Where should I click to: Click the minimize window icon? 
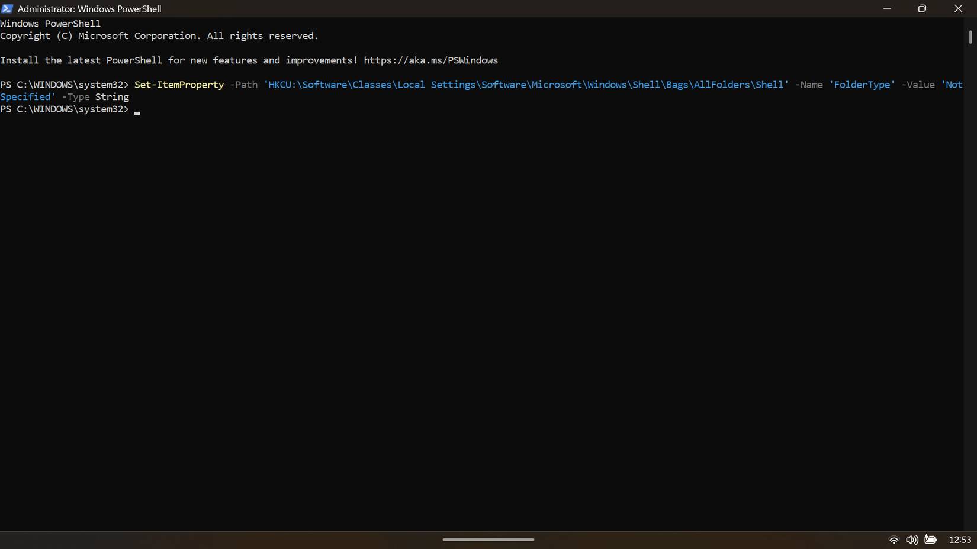[887, 8]
